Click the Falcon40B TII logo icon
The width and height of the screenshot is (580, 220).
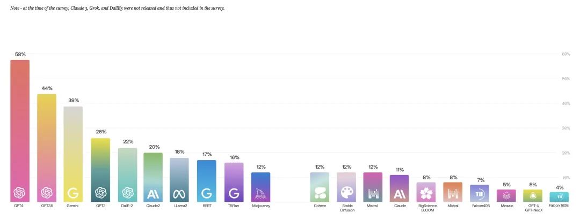coord(479,194)
